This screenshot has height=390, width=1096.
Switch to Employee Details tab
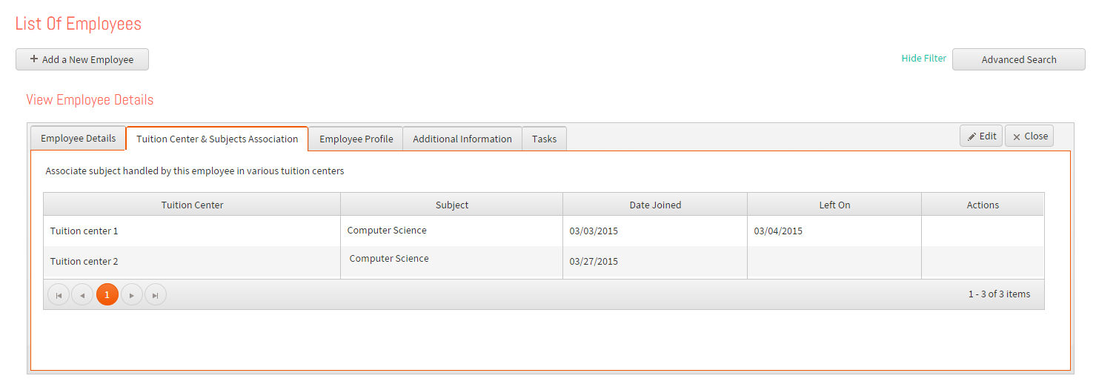point(79,139)
